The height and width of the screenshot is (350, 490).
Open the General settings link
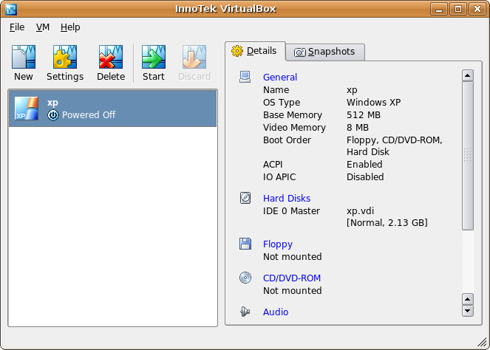click(280, 77)
